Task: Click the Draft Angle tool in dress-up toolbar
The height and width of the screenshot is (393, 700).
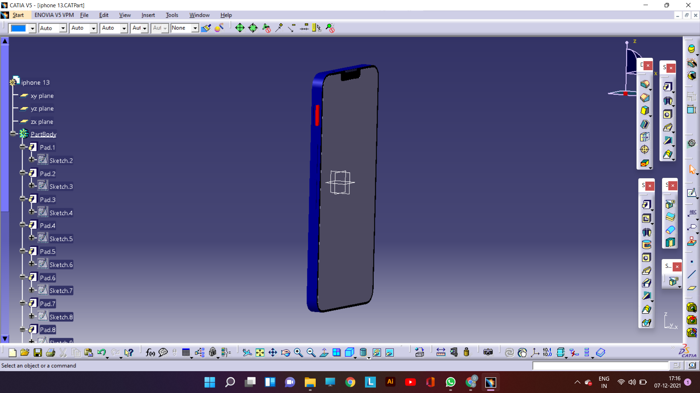Action: (x=645, y=111)
